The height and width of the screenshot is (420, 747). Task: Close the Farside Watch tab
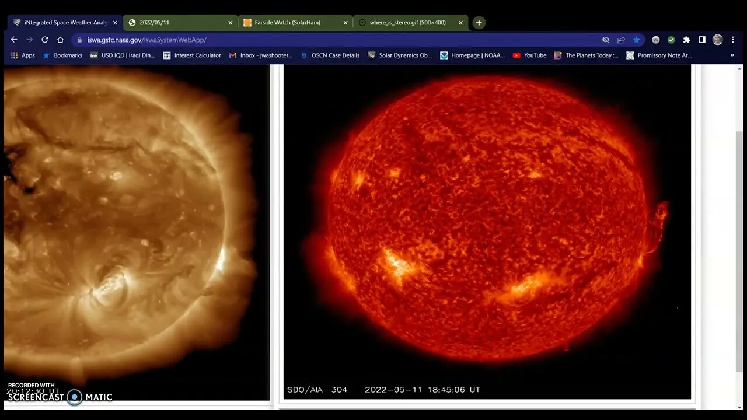(345, 23)
